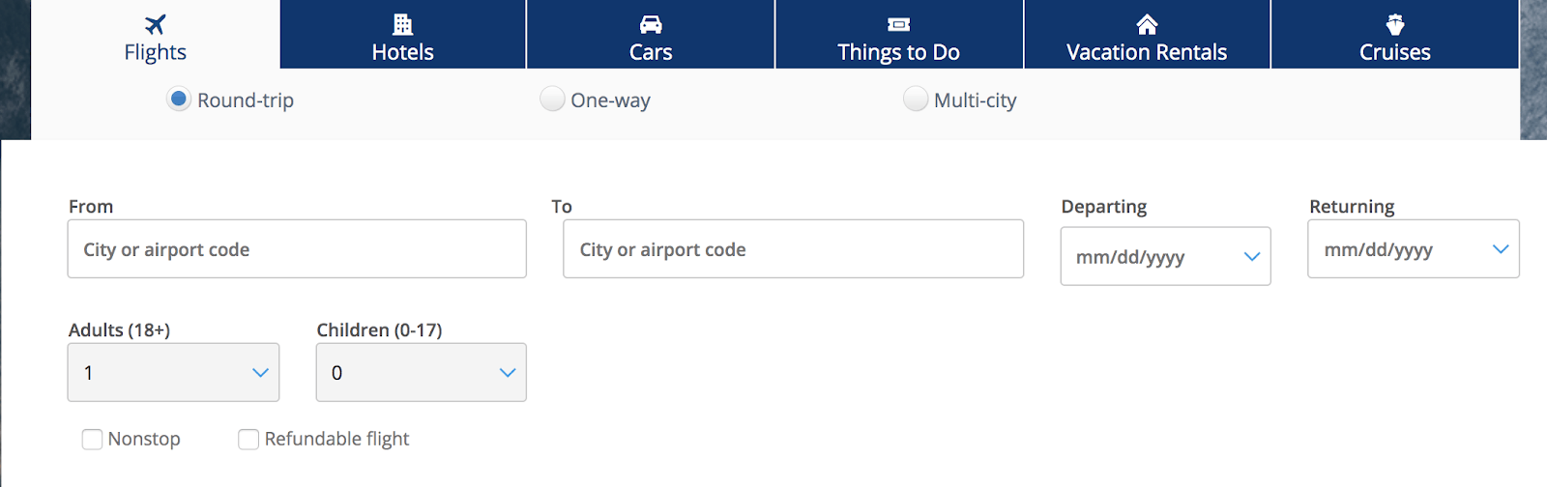Enable the Nonstop checkbox
The height and width of the screenshot is (487, 1547).
93,440
